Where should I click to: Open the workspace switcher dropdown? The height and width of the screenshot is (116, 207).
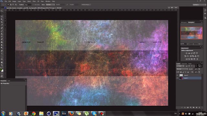click(199, 5)
